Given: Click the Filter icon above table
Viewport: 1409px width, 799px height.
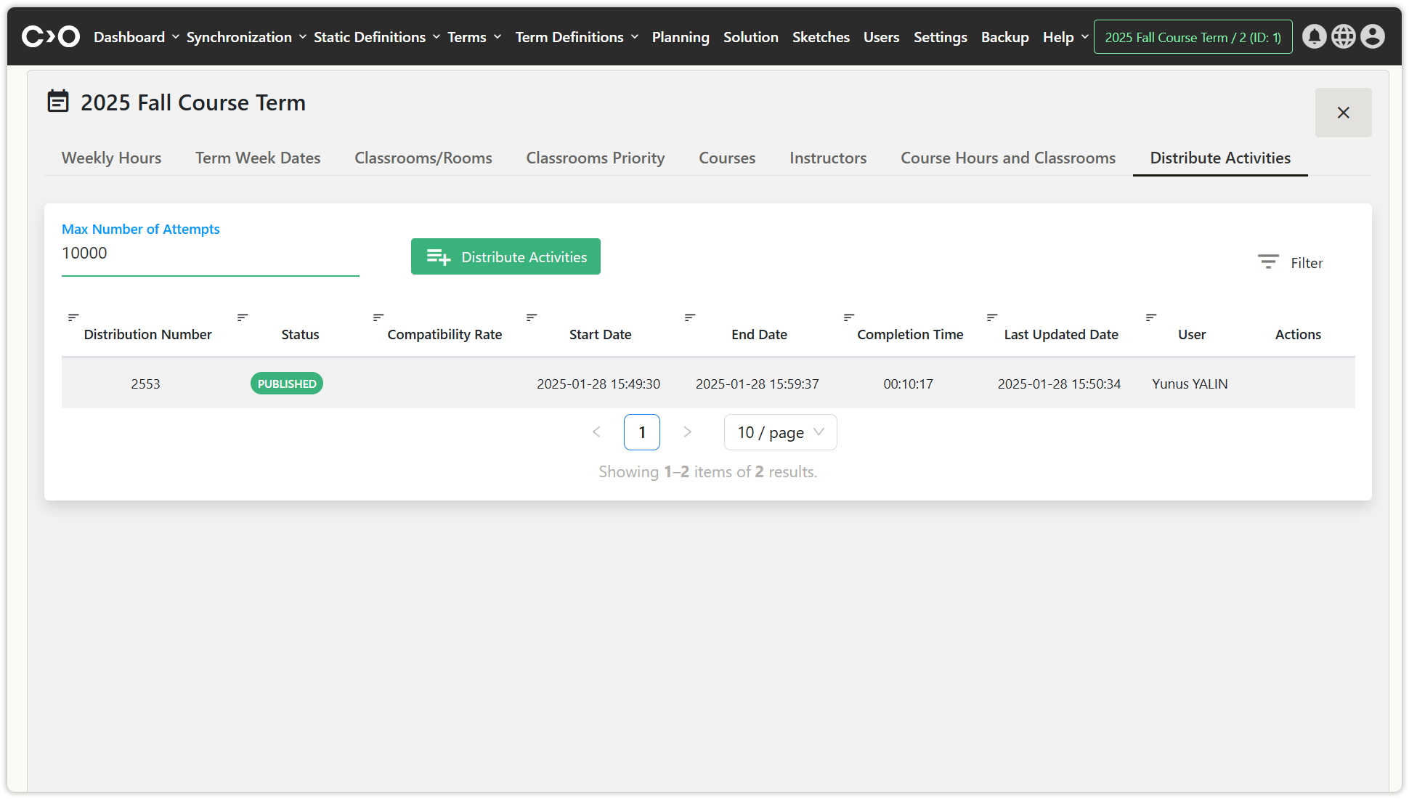Looking at the screenshot, I should pos(1268,262).
